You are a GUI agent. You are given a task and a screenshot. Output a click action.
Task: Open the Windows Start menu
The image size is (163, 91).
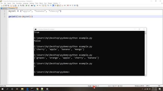[2, 89]
